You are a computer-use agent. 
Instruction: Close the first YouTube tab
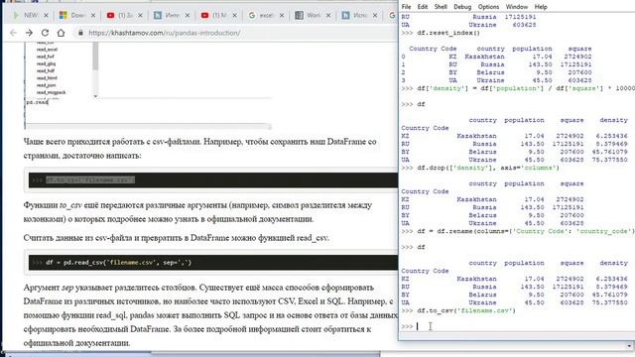140,16
